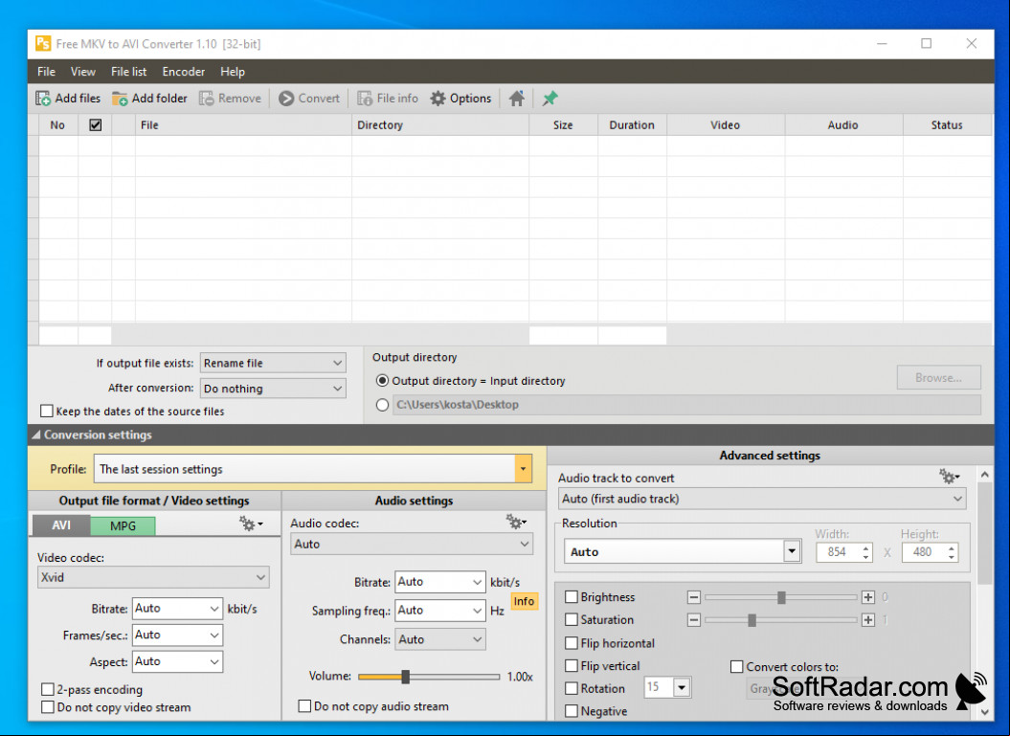Open the Channels dropdown
The height and width of the screenshot is (736, 1010).
click(440, 639)
